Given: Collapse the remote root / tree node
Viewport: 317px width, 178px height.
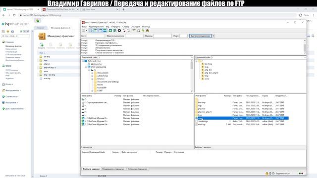Looking at the screenshot, I should (196, 61).
